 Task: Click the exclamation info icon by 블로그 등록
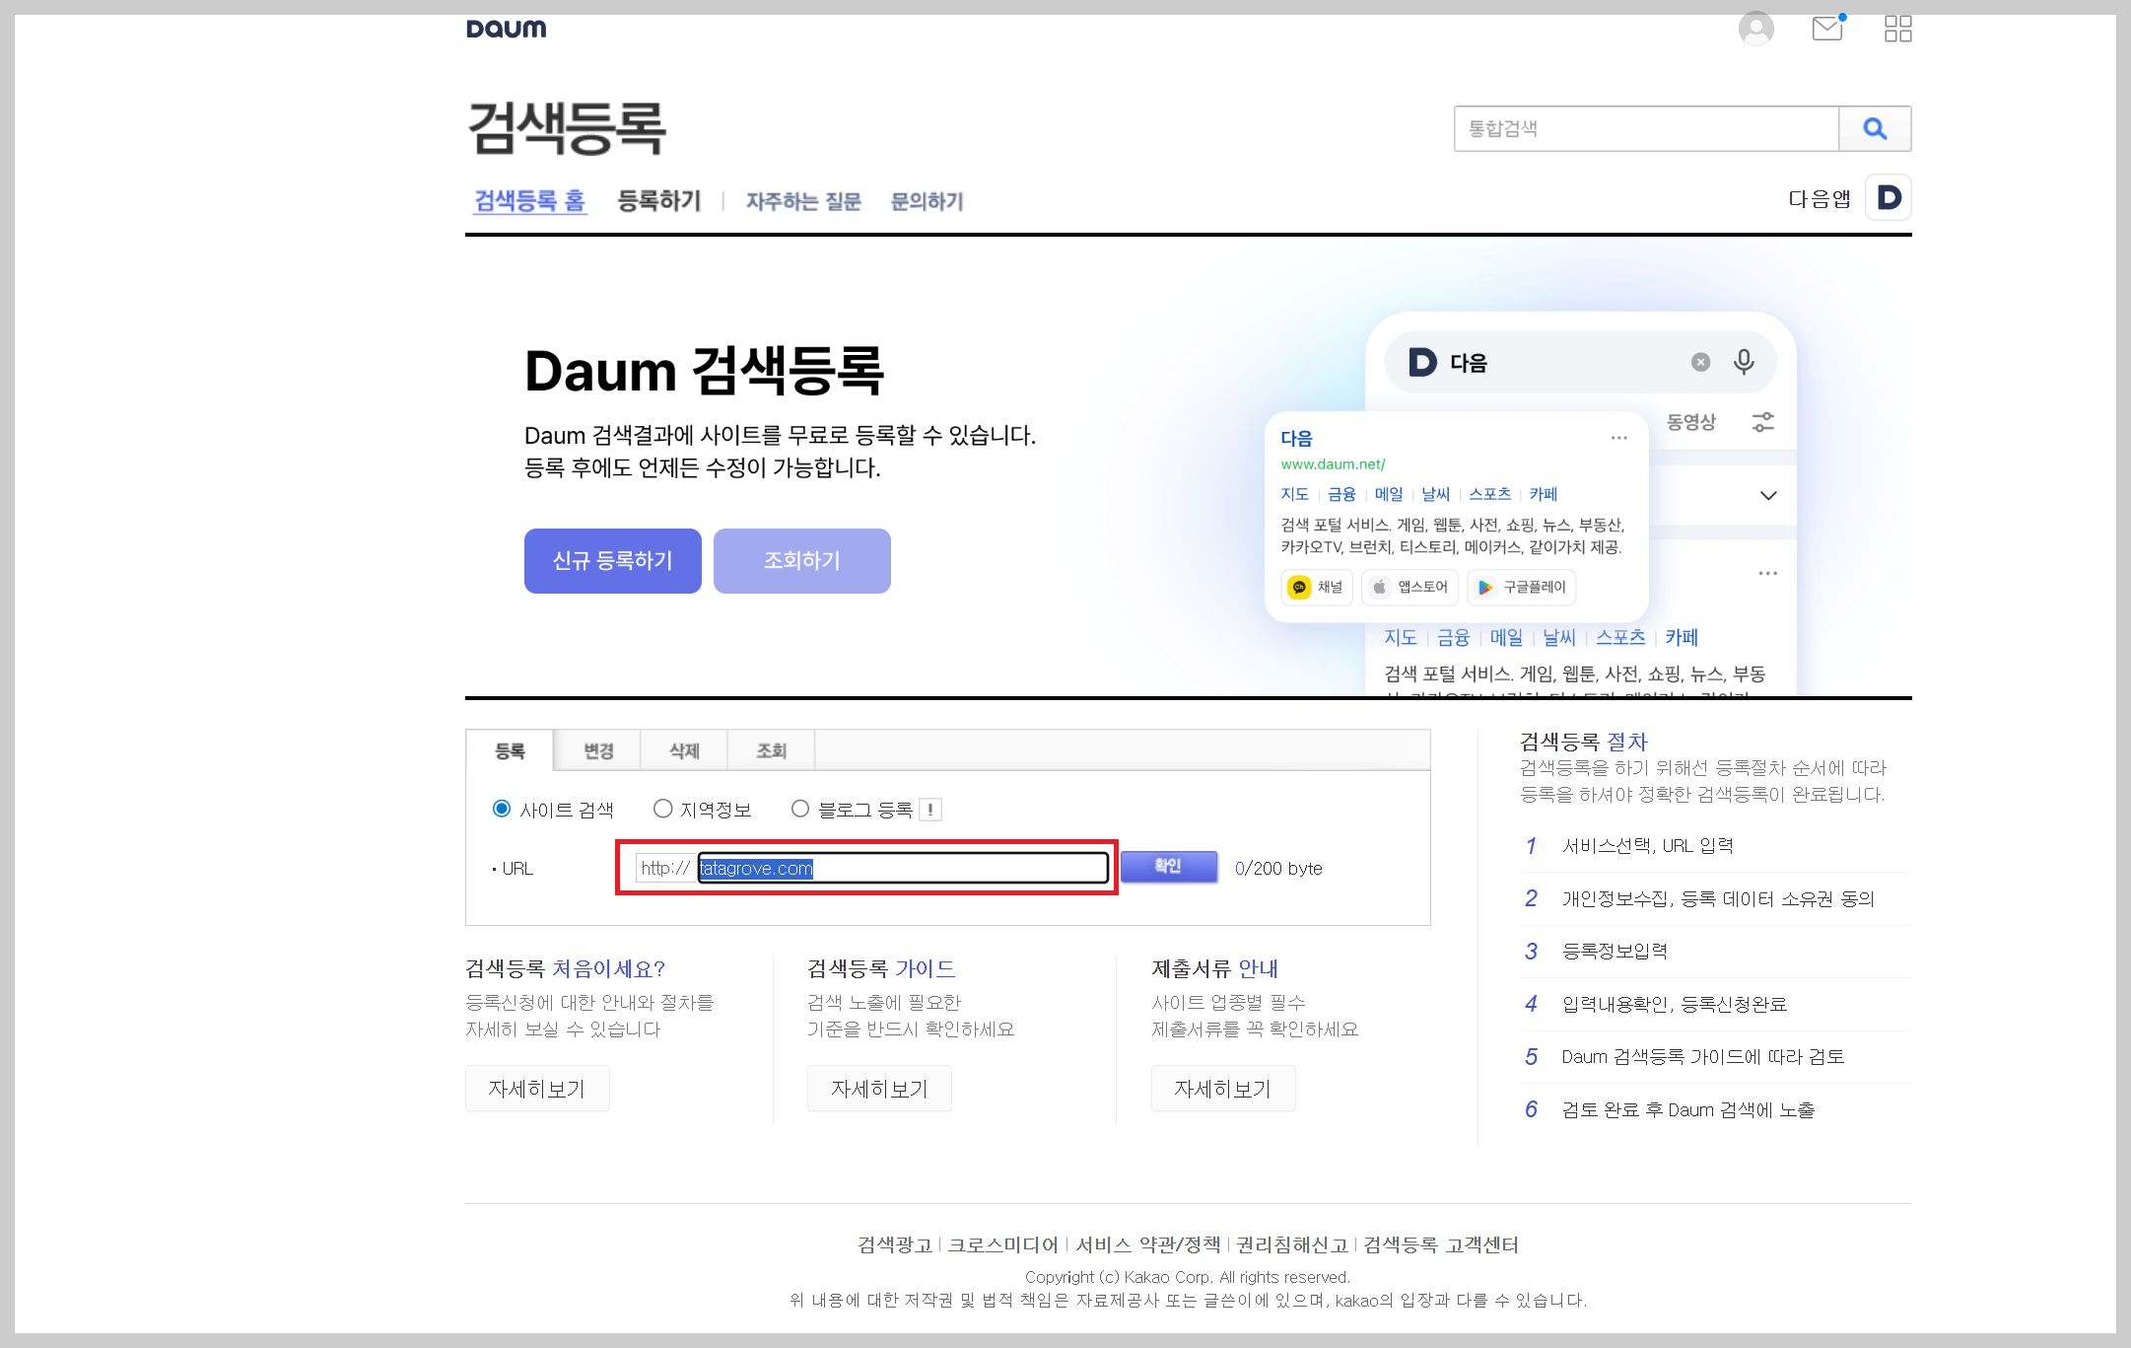click(929, 810)
